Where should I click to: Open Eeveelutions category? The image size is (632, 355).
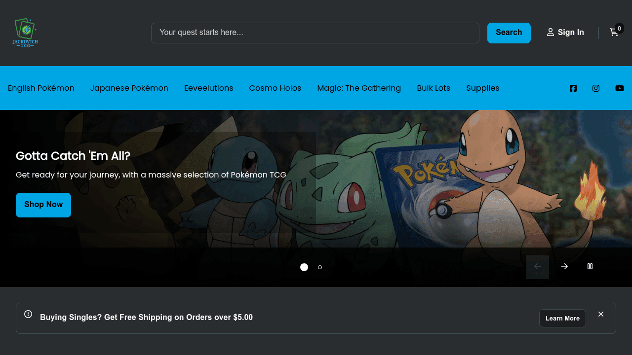coord(208,88)
